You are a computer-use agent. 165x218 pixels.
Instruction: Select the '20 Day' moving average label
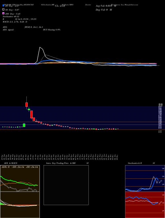12,6
